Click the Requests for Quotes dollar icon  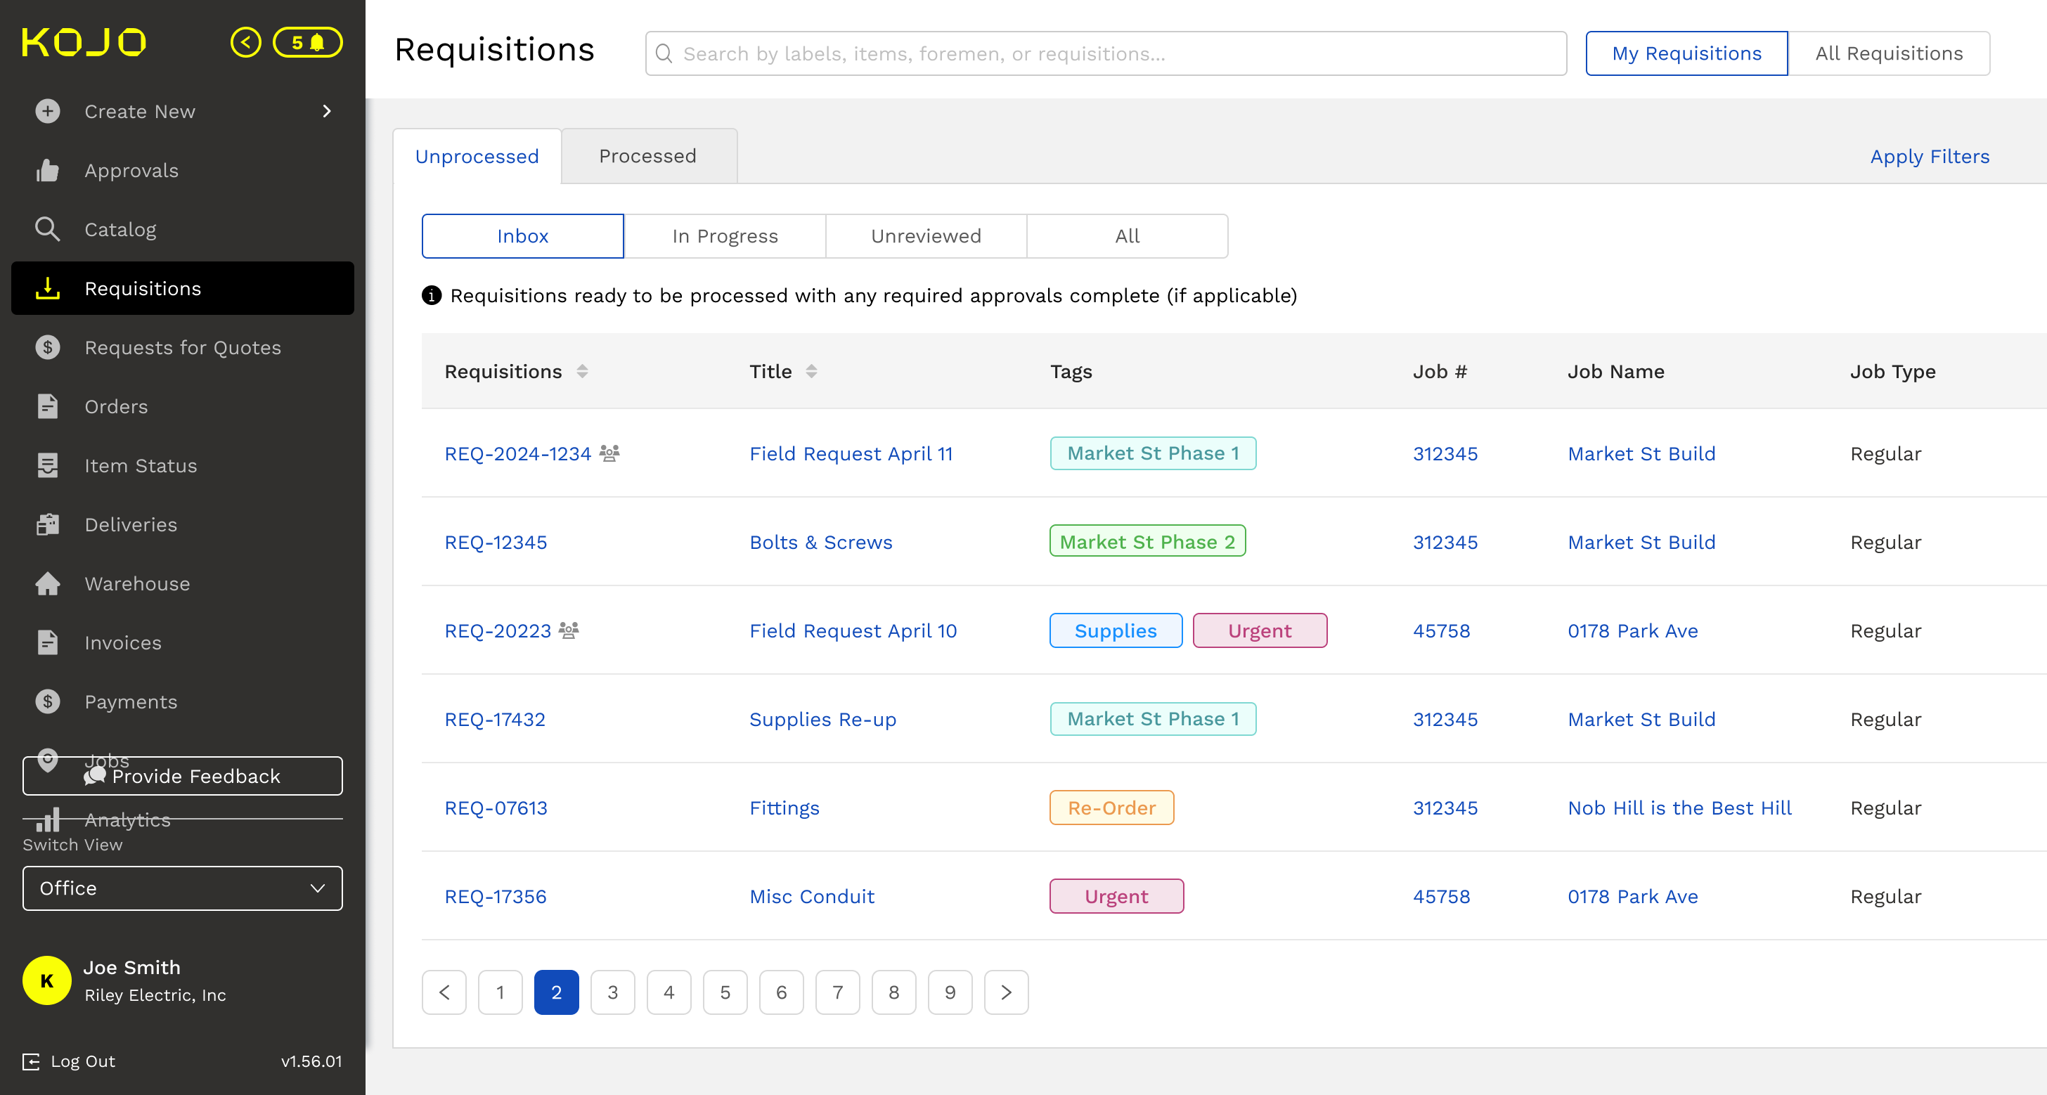coord(48,347)
